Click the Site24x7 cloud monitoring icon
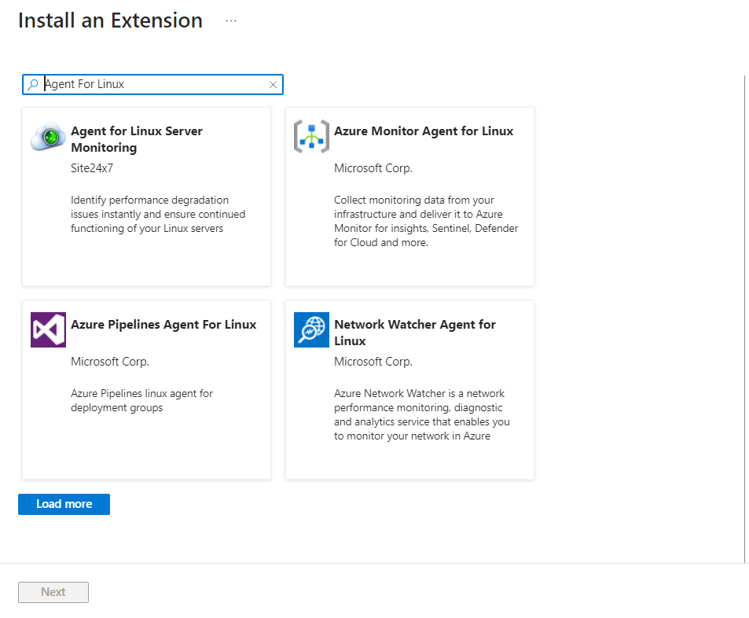This screenshot has height=618, width=749. point(48,137)
